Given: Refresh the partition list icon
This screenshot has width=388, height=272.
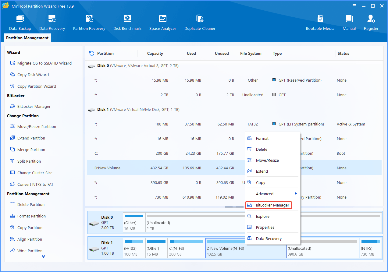Looking at the screenshot, I should click(91, 53).
